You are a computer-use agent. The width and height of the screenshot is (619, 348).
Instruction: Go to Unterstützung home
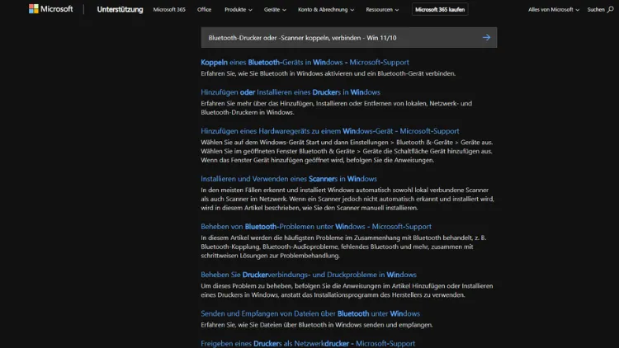(x=119, y=10)
